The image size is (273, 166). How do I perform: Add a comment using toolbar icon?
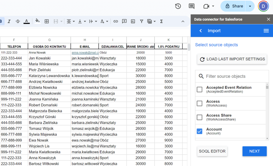[x=124, y=21]
